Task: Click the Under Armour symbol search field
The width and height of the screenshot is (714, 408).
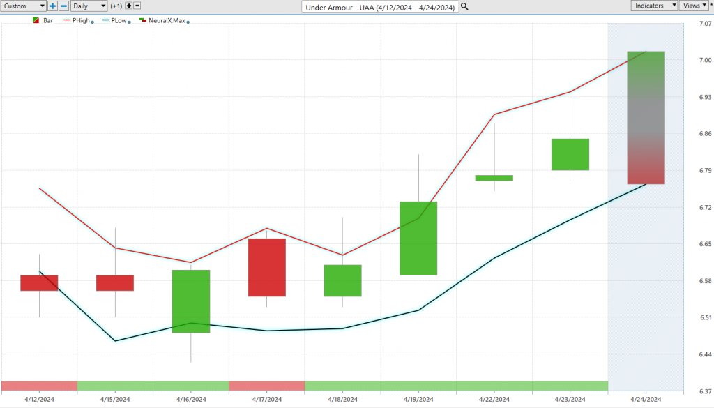Action: (x=380, y=7)
